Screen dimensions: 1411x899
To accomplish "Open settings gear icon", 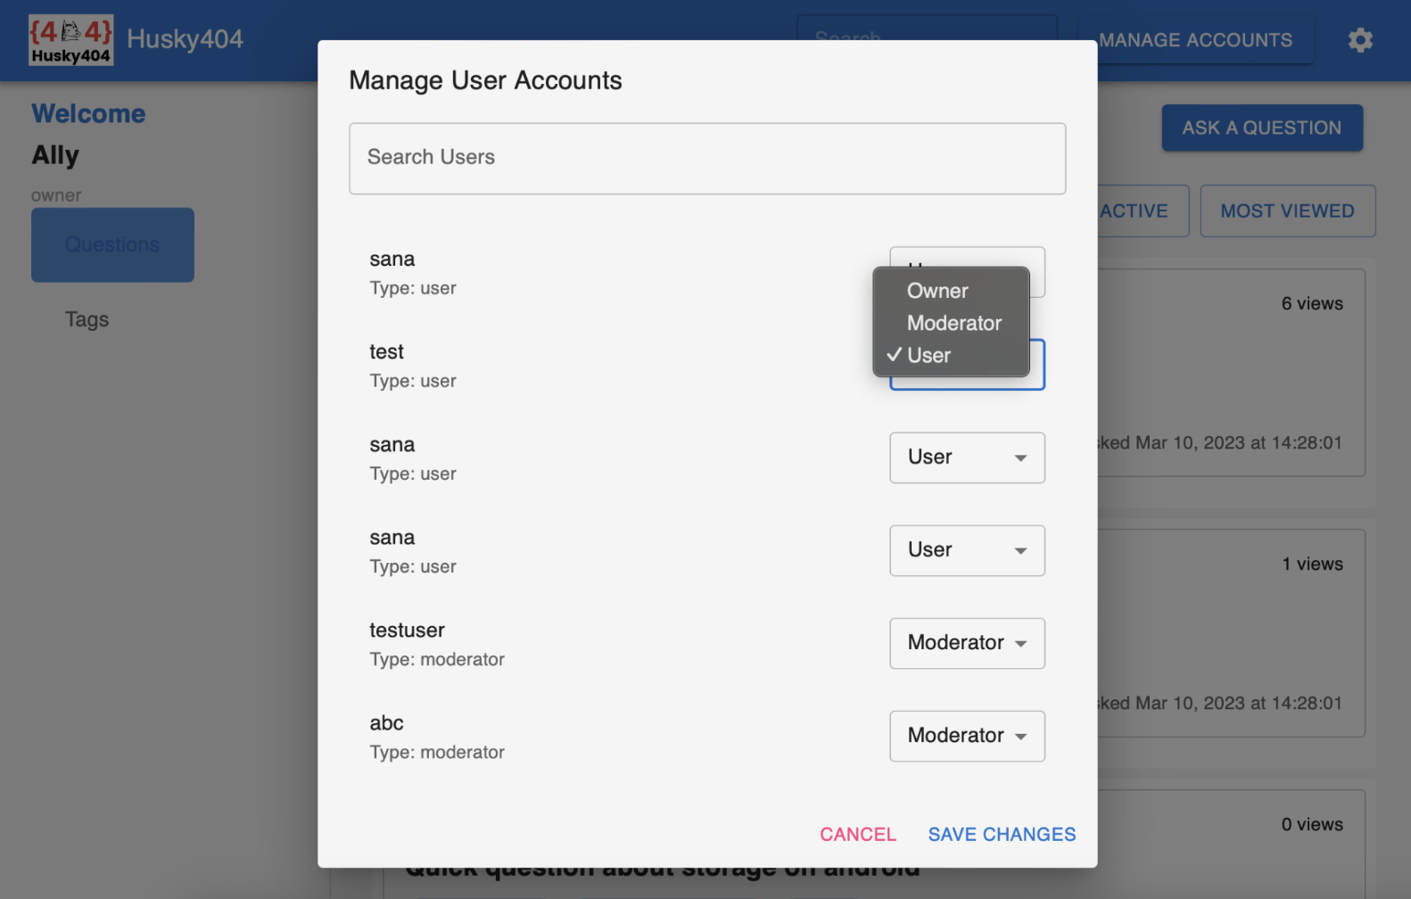I will pos(1359,40).
